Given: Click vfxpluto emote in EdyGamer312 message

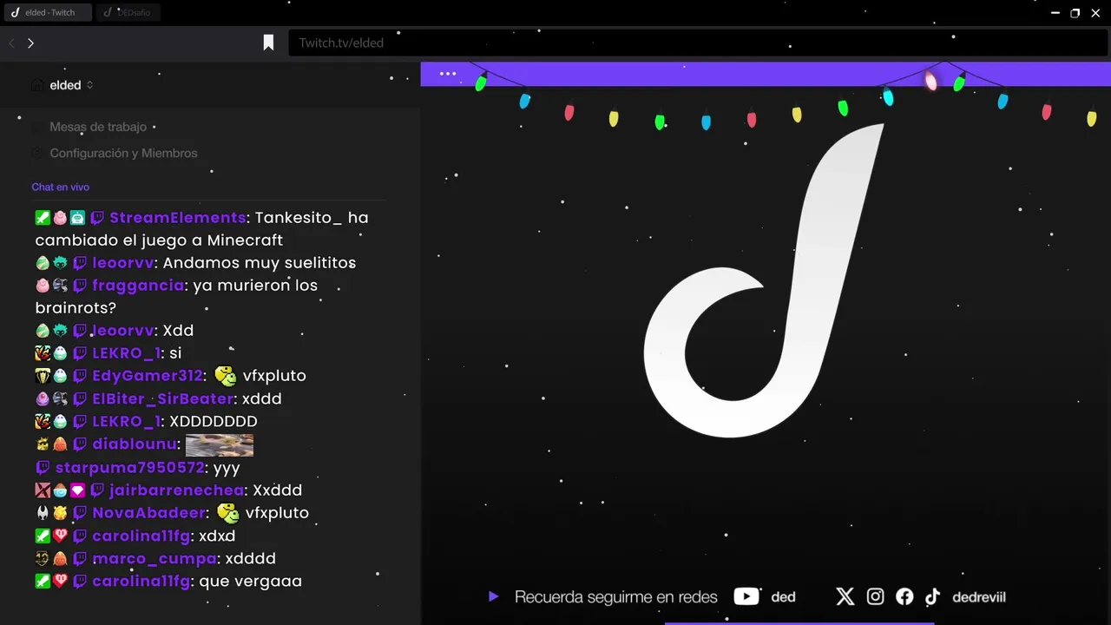Looking at the screenshot, I should 225,375.
